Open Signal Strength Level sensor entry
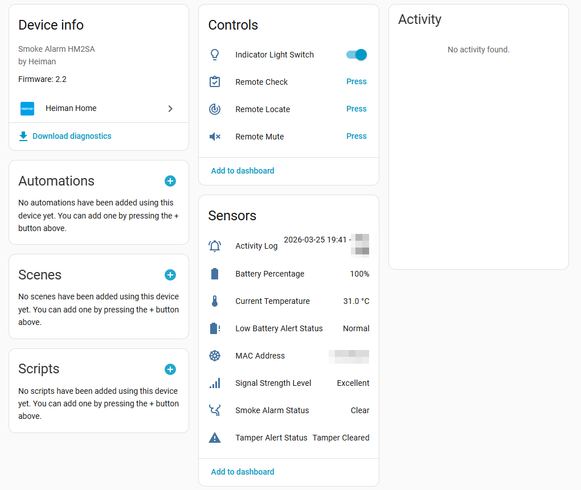This screenshot has width=581, height=490. (289, 383)
